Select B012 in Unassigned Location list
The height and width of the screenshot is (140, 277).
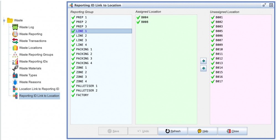point(219,59)
